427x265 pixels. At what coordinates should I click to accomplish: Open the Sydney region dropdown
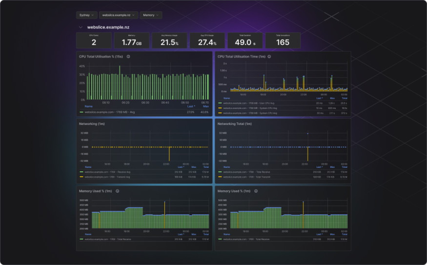[87, 15]
